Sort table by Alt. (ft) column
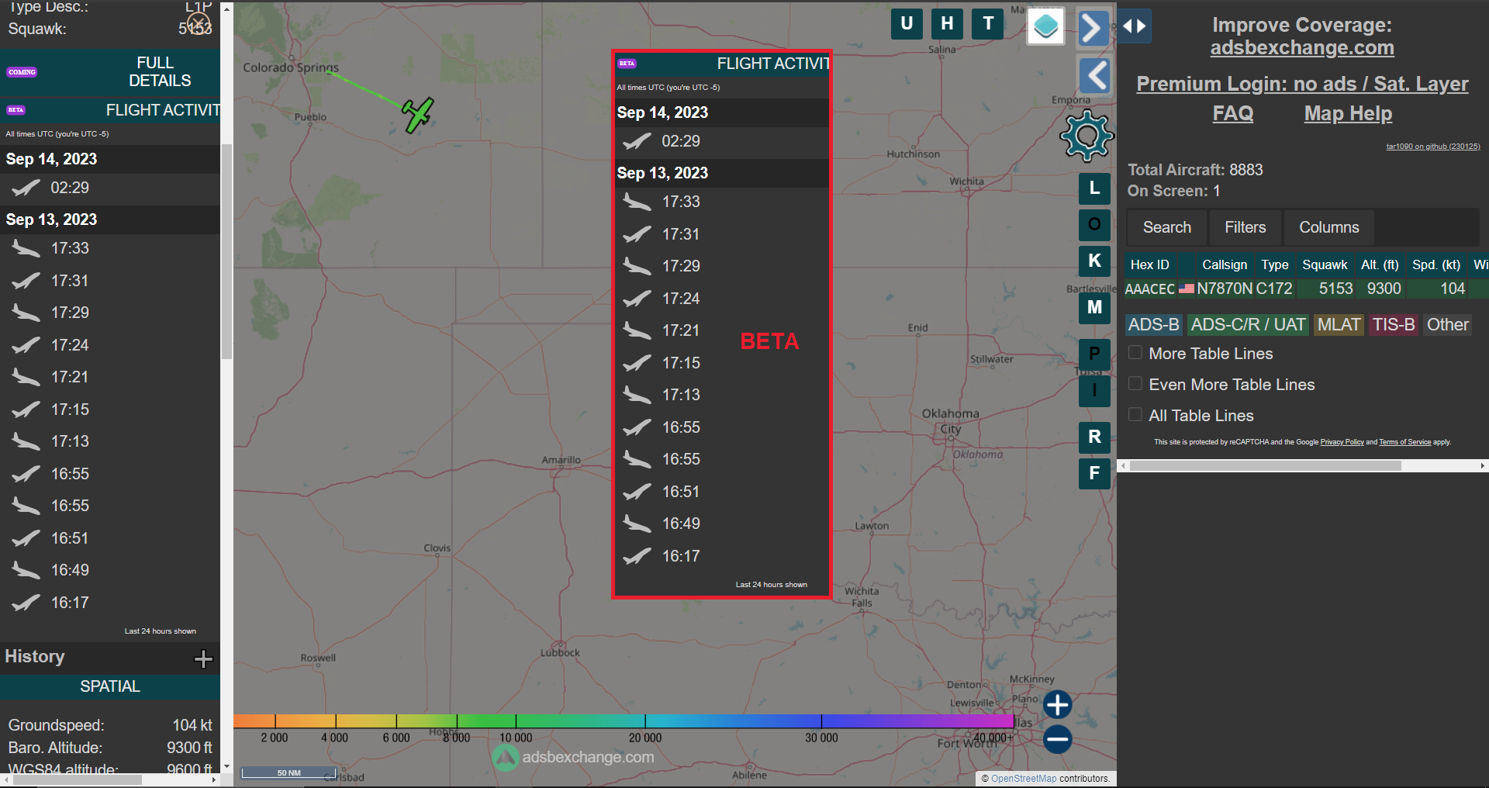Image resolution: width=1489 pixels, height=788 pixels. point(1380,265)
